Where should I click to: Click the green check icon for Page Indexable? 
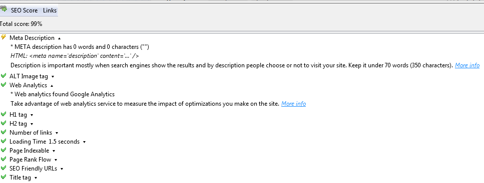4,150
